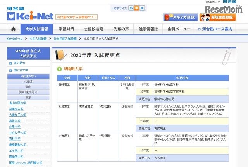The image size is (248, 167).
Task: Open 表の見方 in the sidebar
Action: 19,63
